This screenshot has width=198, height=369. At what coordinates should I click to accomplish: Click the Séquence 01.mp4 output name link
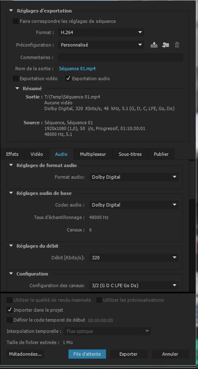[x=77, y=69]
